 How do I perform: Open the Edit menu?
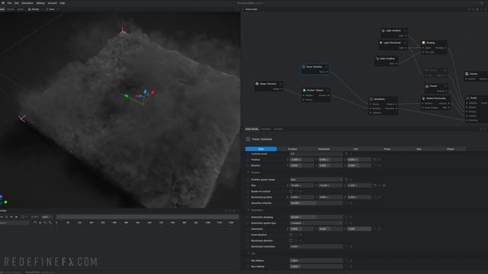(x=17, y=3)
